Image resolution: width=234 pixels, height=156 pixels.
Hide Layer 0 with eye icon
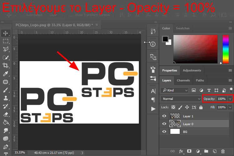click(164, 124)
